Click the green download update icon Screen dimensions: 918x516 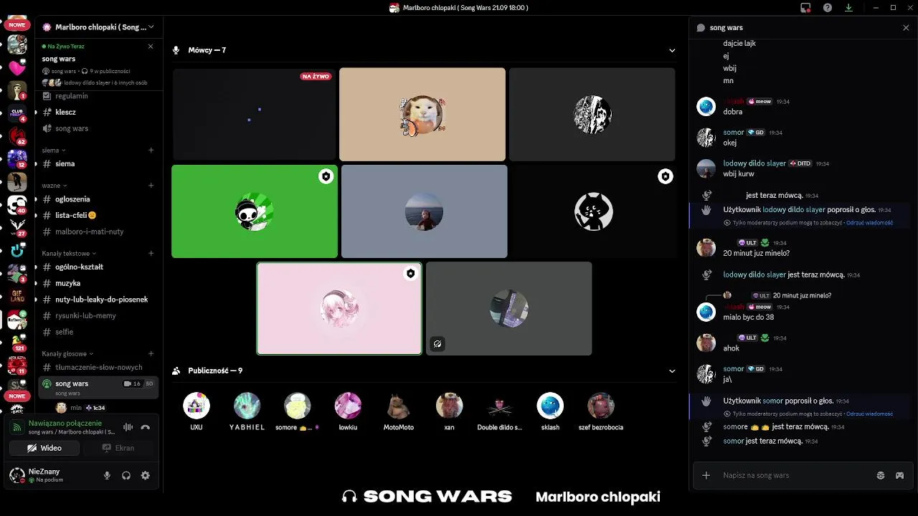[849, 8]
